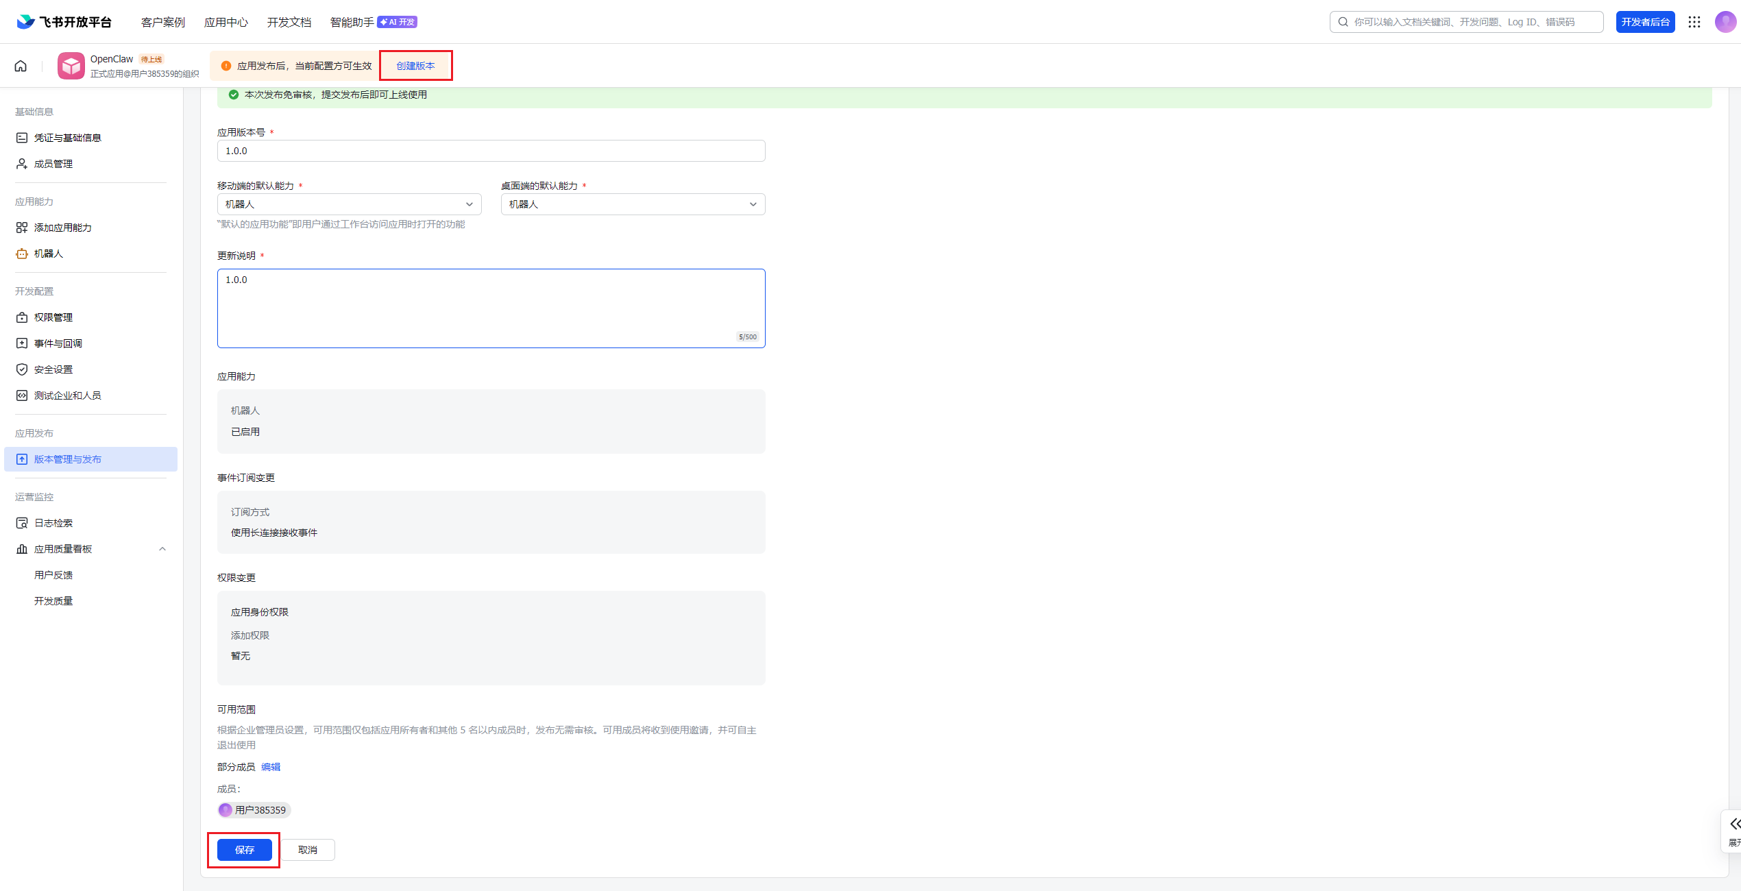The height and width of the screenshot is (891, 1741).
Task: Open 日志检索 sidebar item
Action: pyautogui.click(x=53, y=523)
